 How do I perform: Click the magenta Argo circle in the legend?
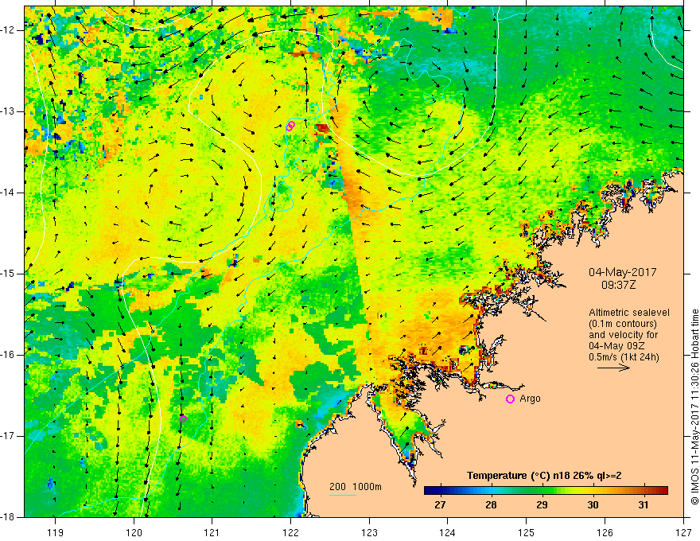[x=510, y=399]
